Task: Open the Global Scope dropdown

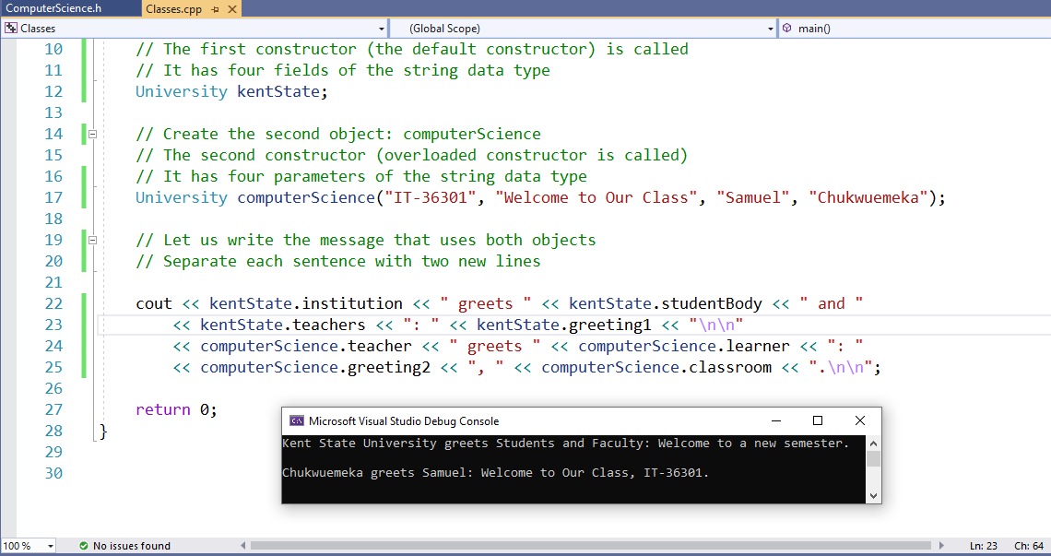Action: tap(770, 29)
